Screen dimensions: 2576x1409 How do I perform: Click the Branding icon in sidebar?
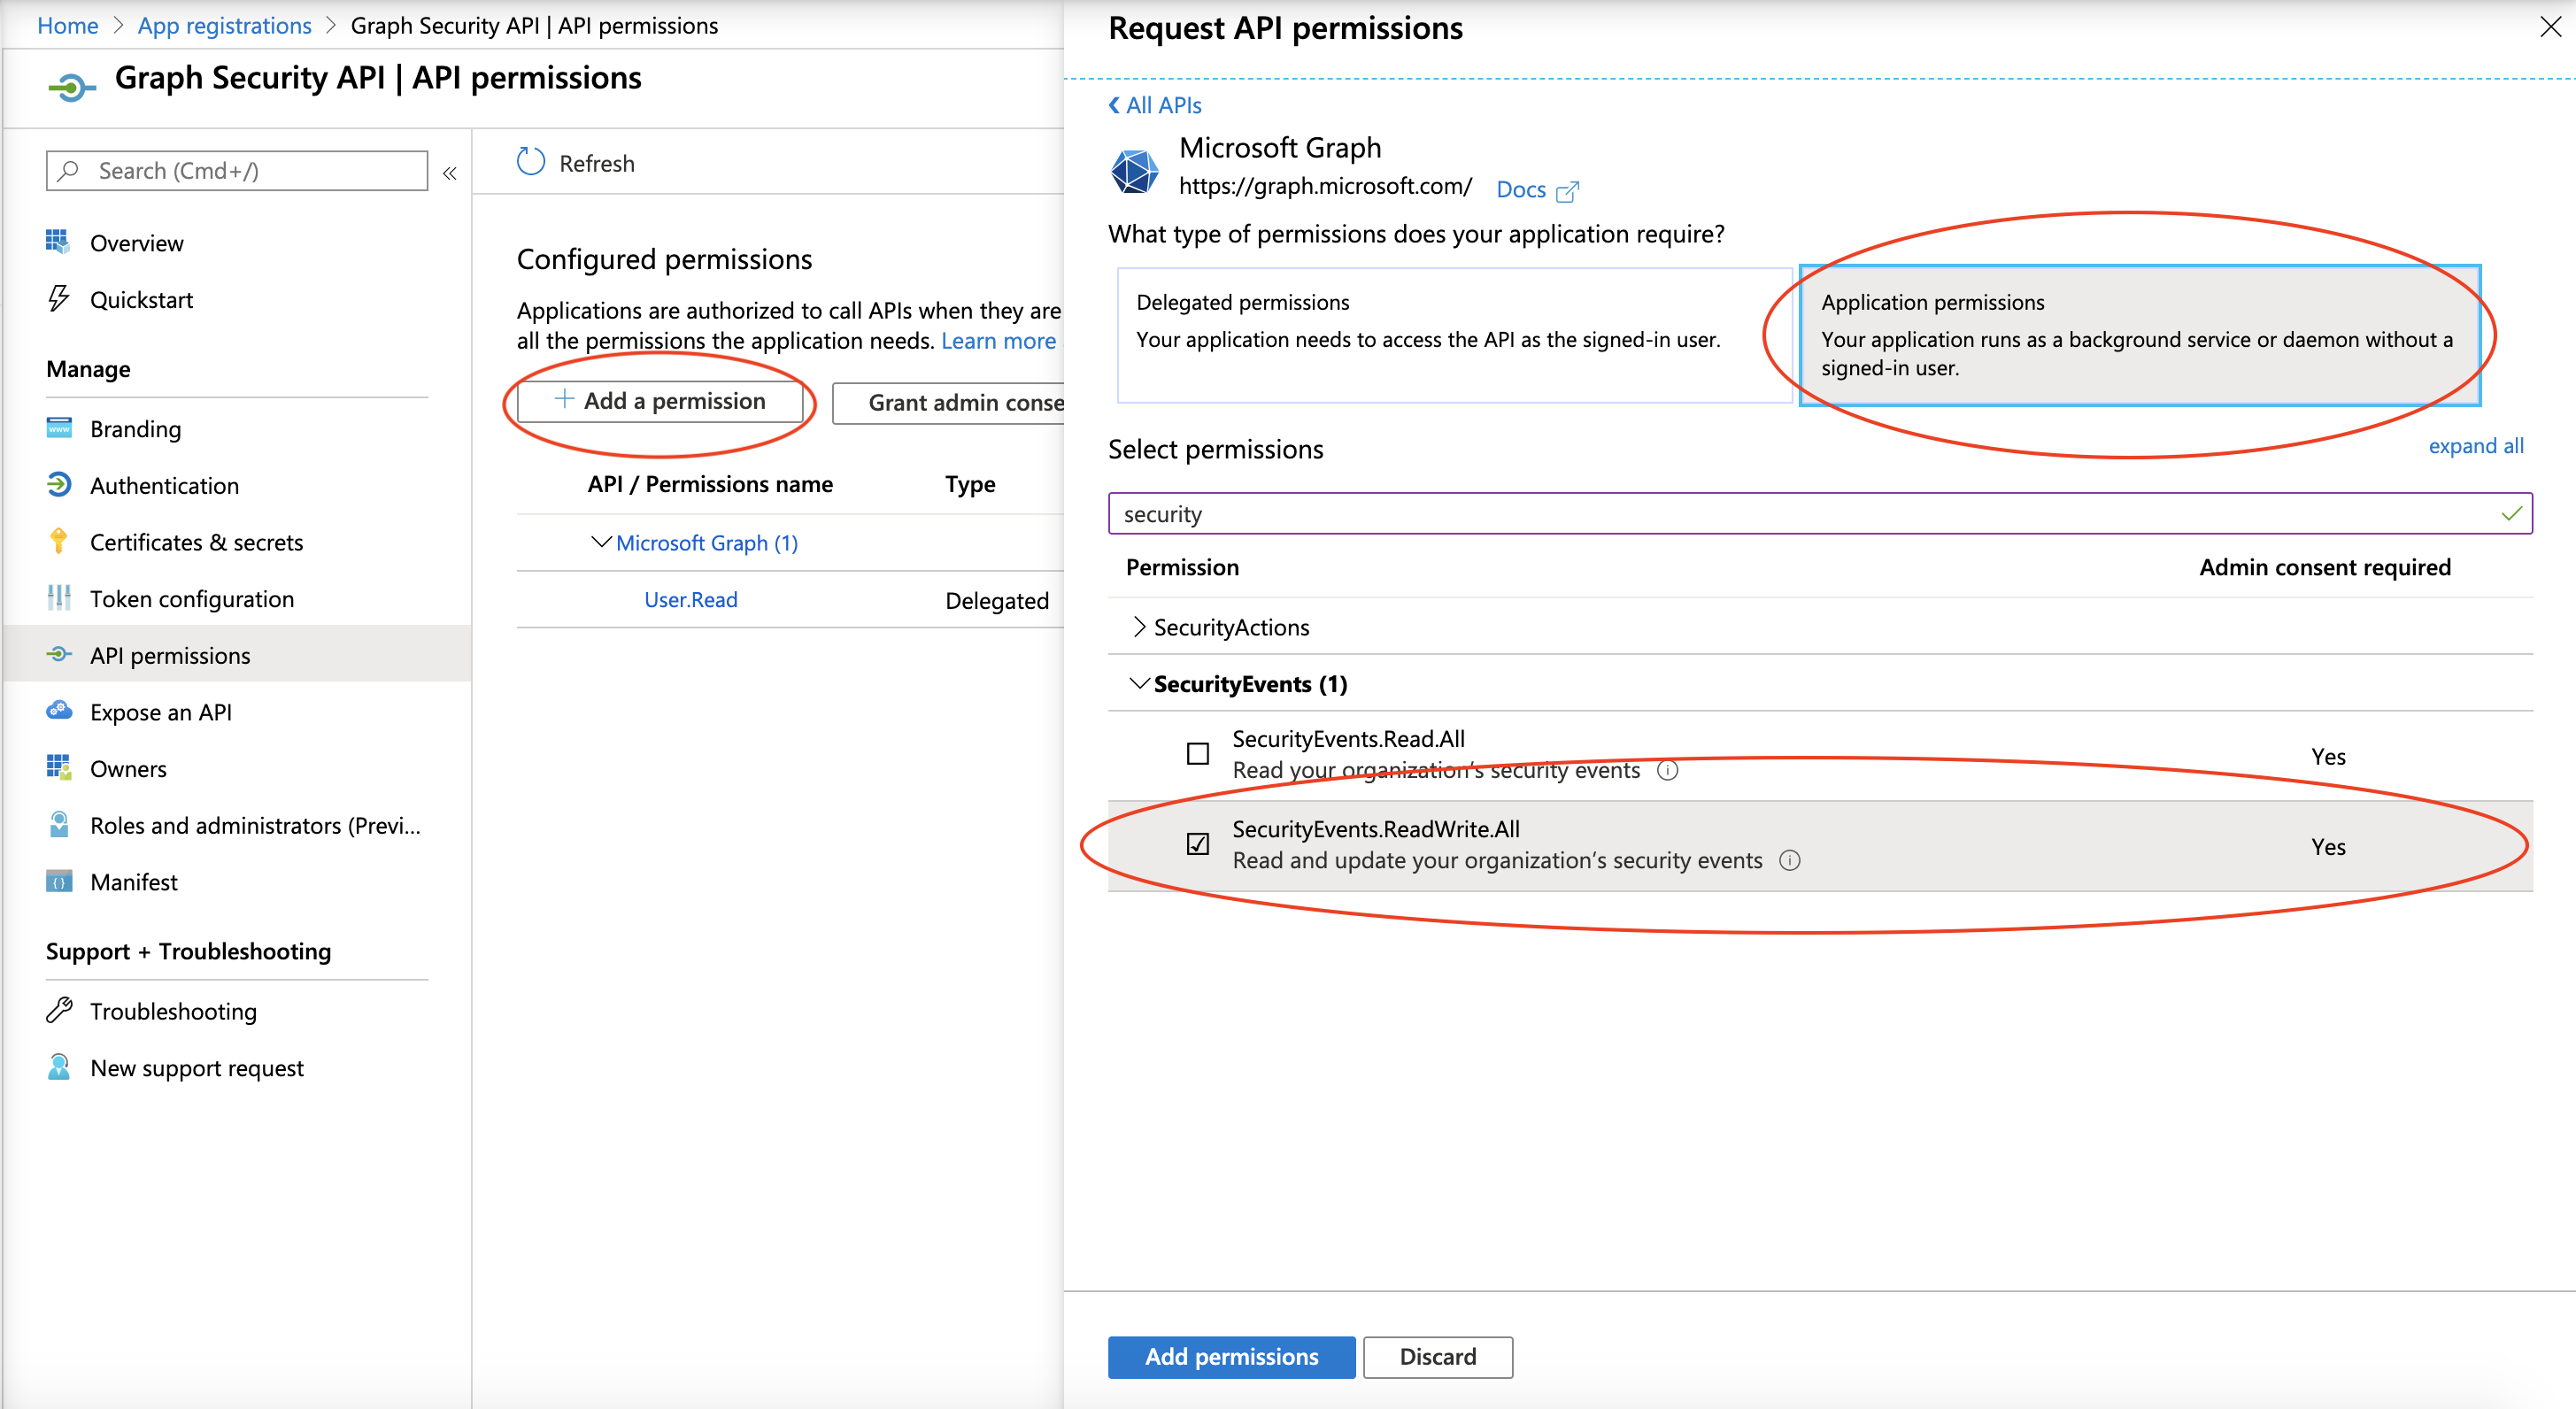(58, 428)
